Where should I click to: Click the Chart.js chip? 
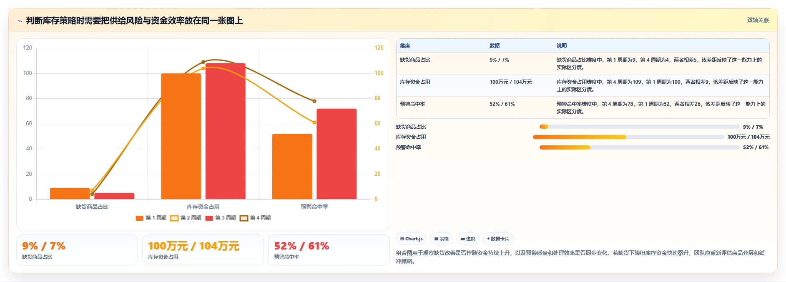click(411, 239)
